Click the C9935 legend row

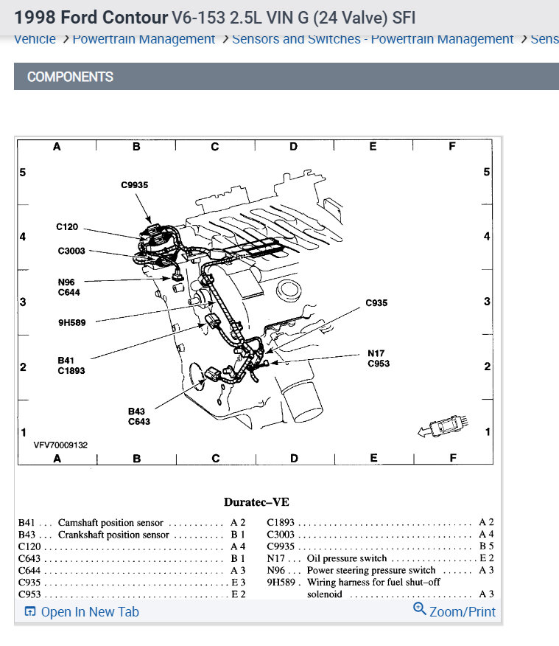(x=380, y=546)
